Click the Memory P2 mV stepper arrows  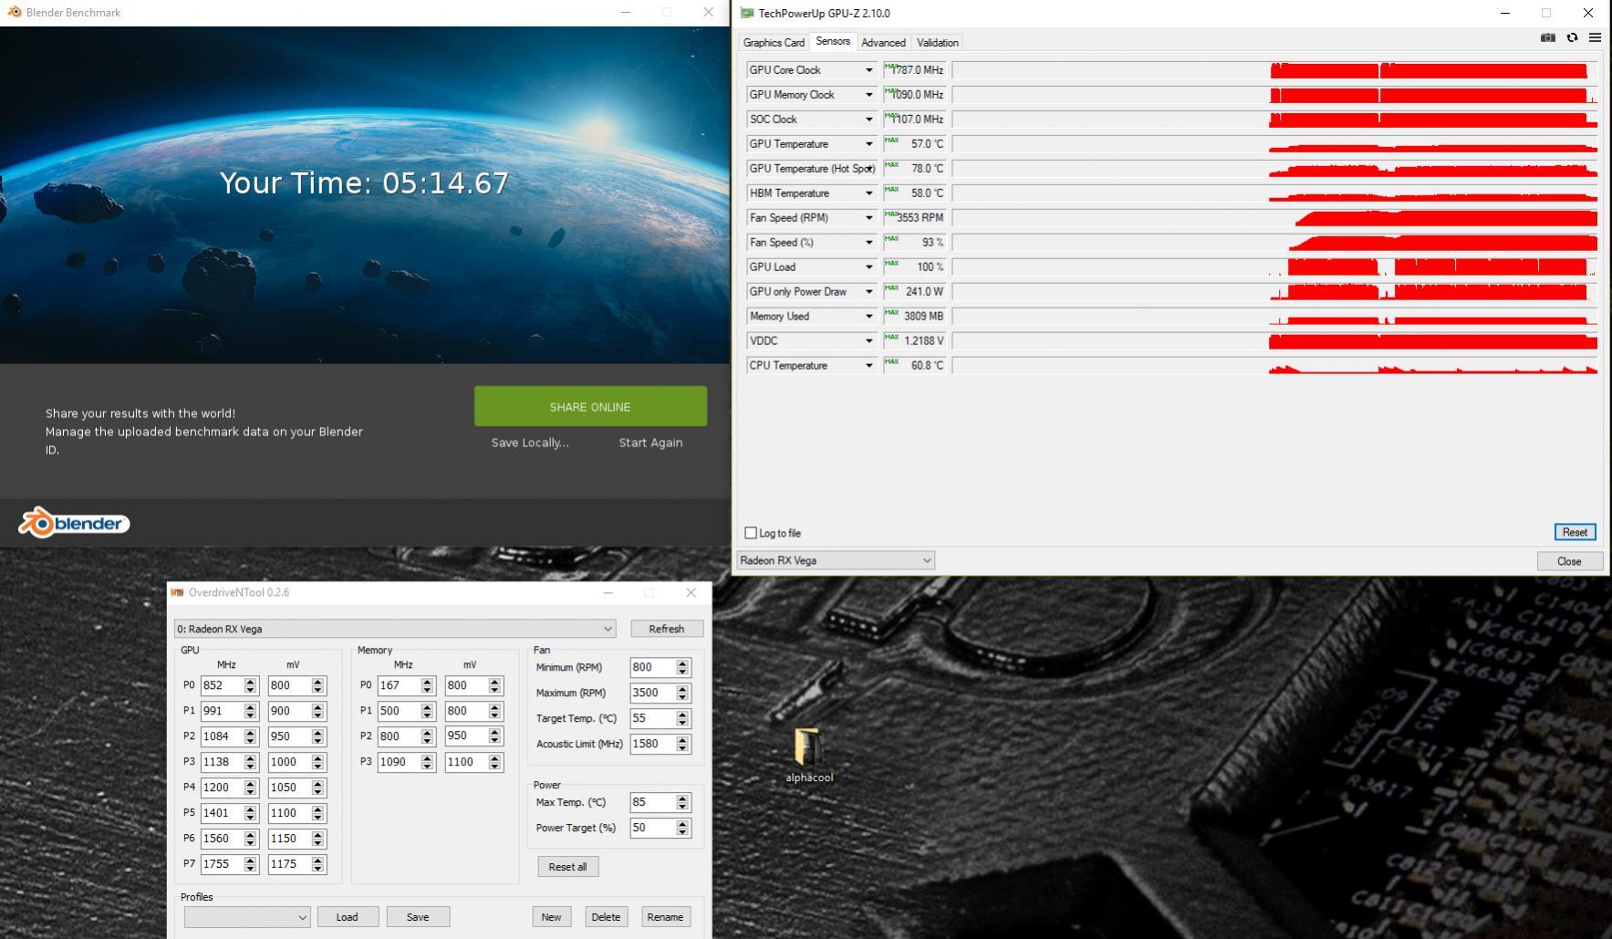pos(494,736)
